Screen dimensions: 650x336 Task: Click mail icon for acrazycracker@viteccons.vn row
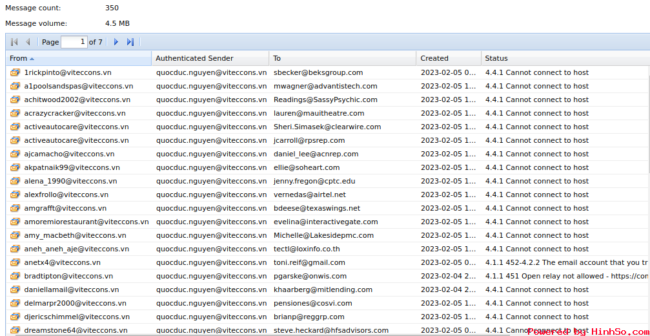point(15,113)
